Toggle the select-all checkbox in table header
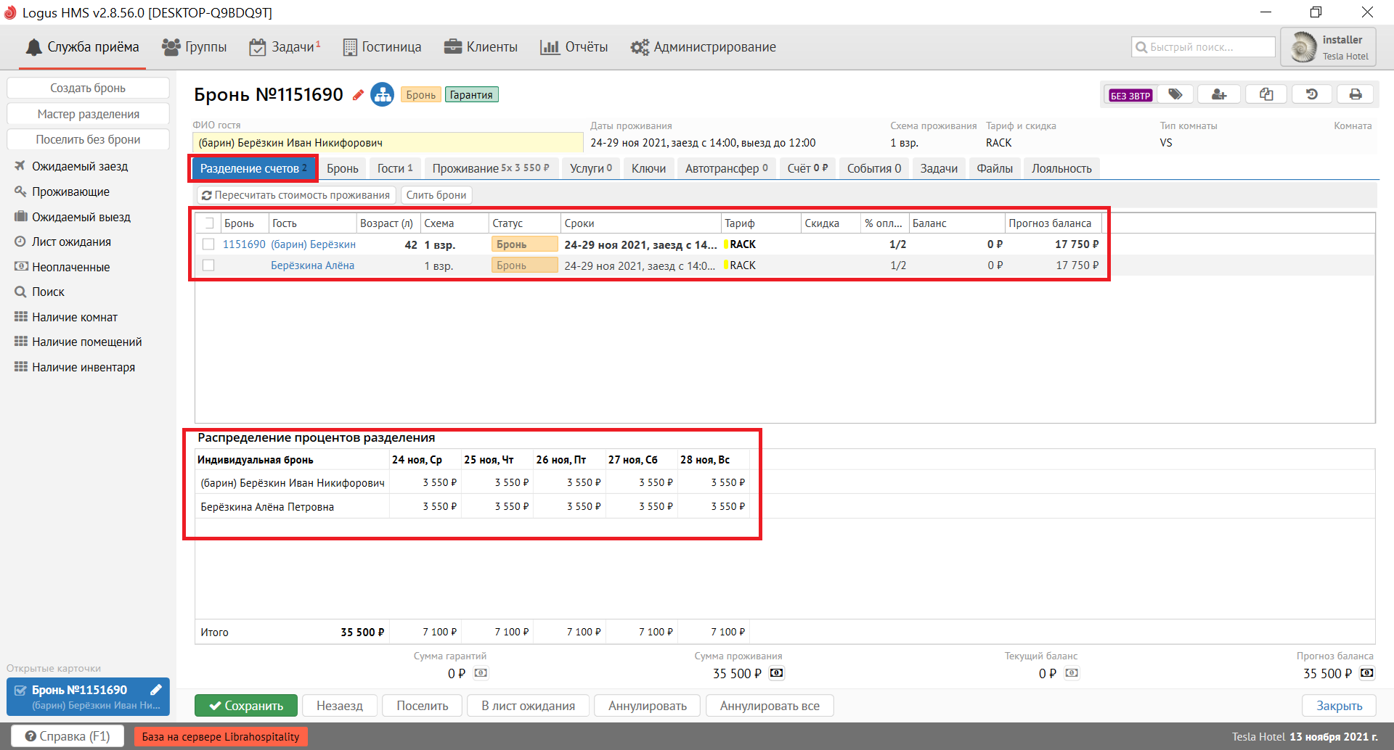This screenshot has width=1394, height=750. click(209, 223)
